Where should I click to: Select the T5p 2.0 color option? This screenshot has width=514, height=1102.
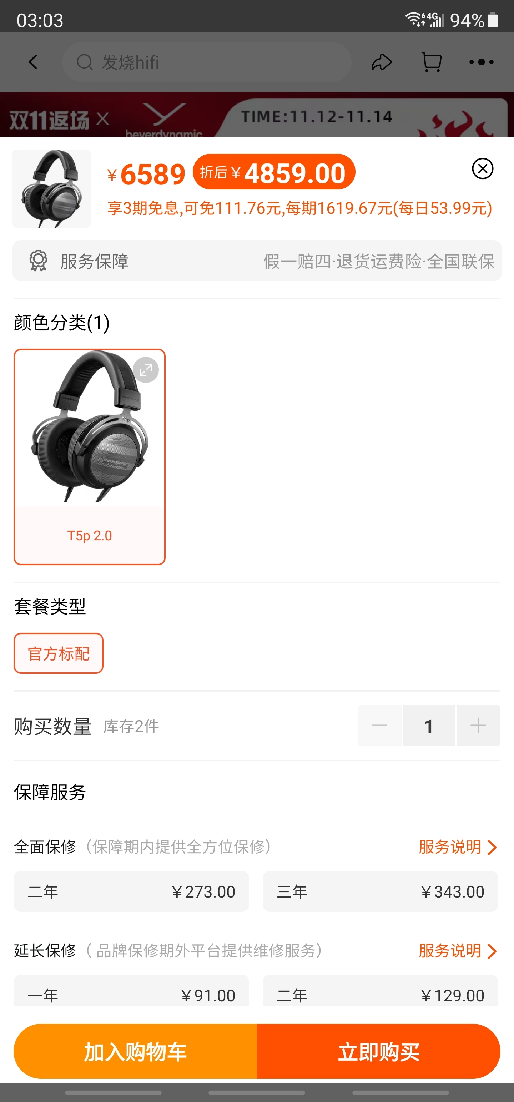[90, 457]
